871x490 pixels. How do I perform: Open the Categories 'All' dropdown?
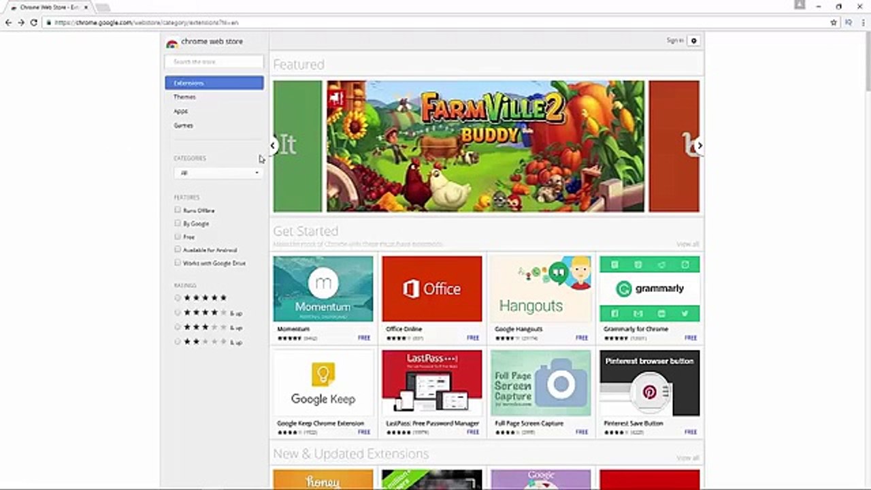218,173
